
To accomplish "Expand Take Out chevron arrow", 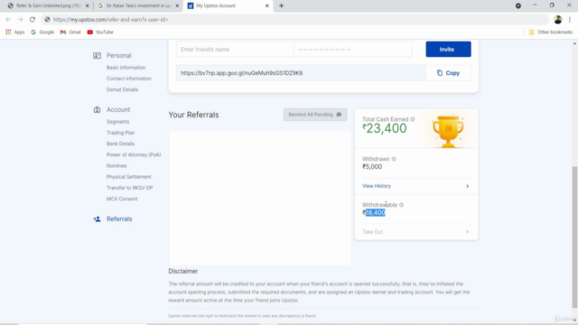I will point(468,232).
